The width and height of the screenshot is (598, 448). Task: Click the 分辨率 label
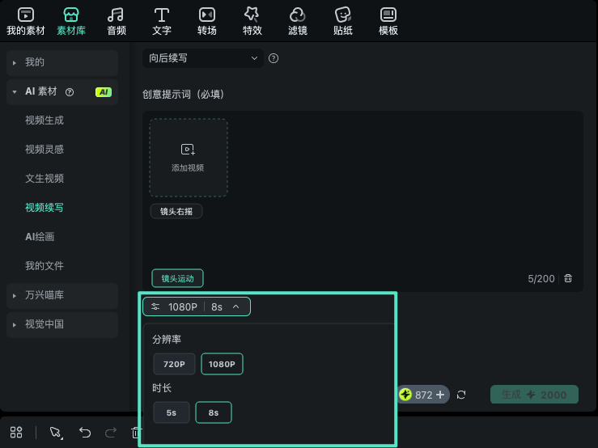167,340
